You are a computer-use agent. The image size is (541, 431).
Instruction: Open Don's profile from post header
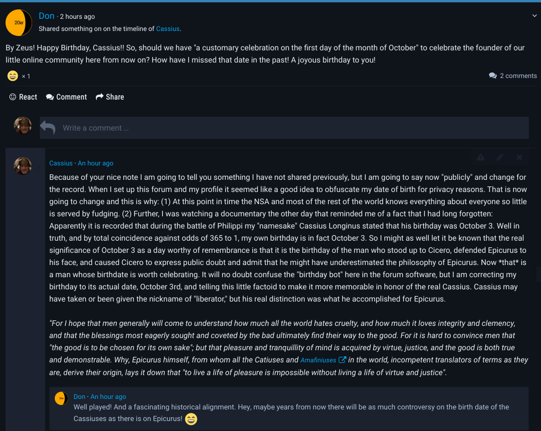pos(46,16)
